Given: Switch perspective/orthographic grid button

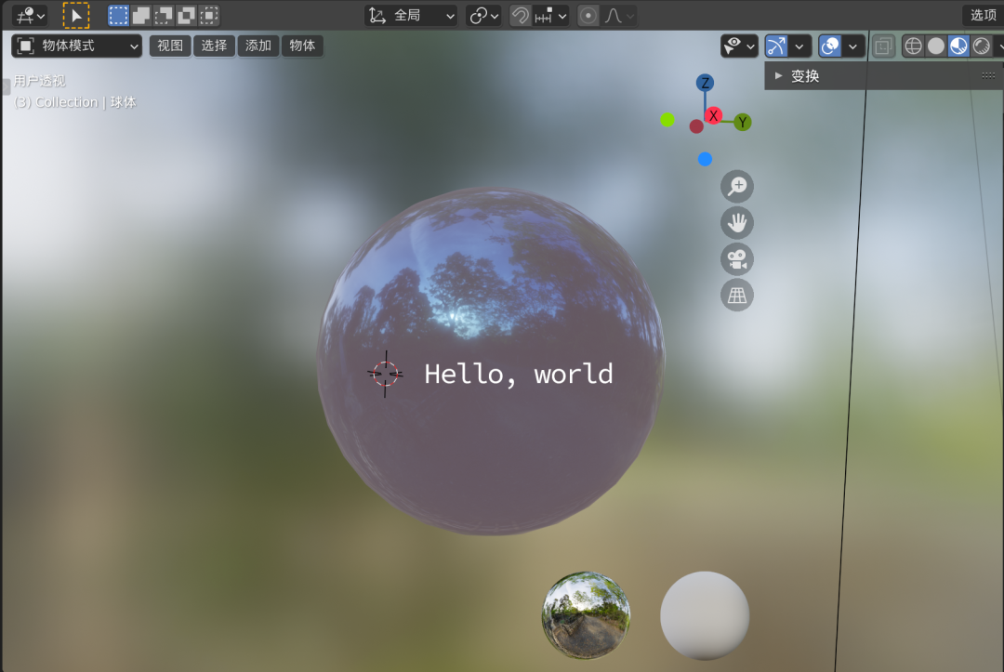Looking at the screenshot, I should pyautogui.click(x=737, y=295).
